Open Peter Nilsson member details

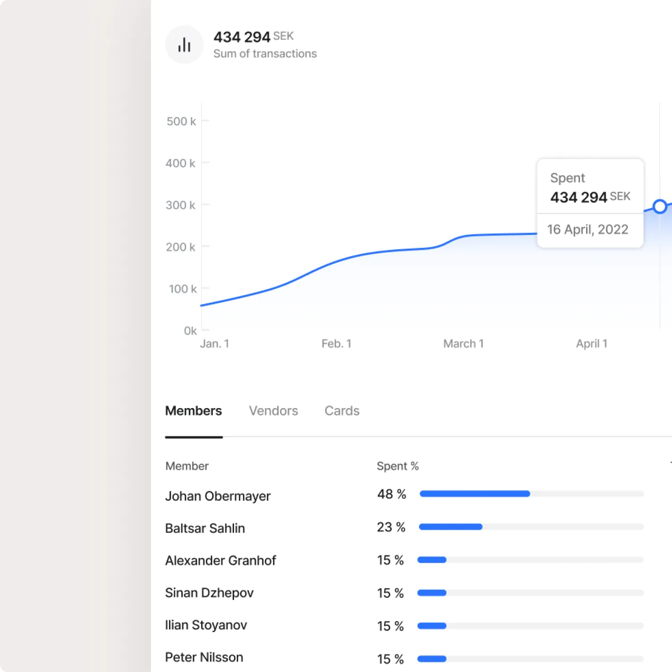pyautogui.click(x=204, y=658)
